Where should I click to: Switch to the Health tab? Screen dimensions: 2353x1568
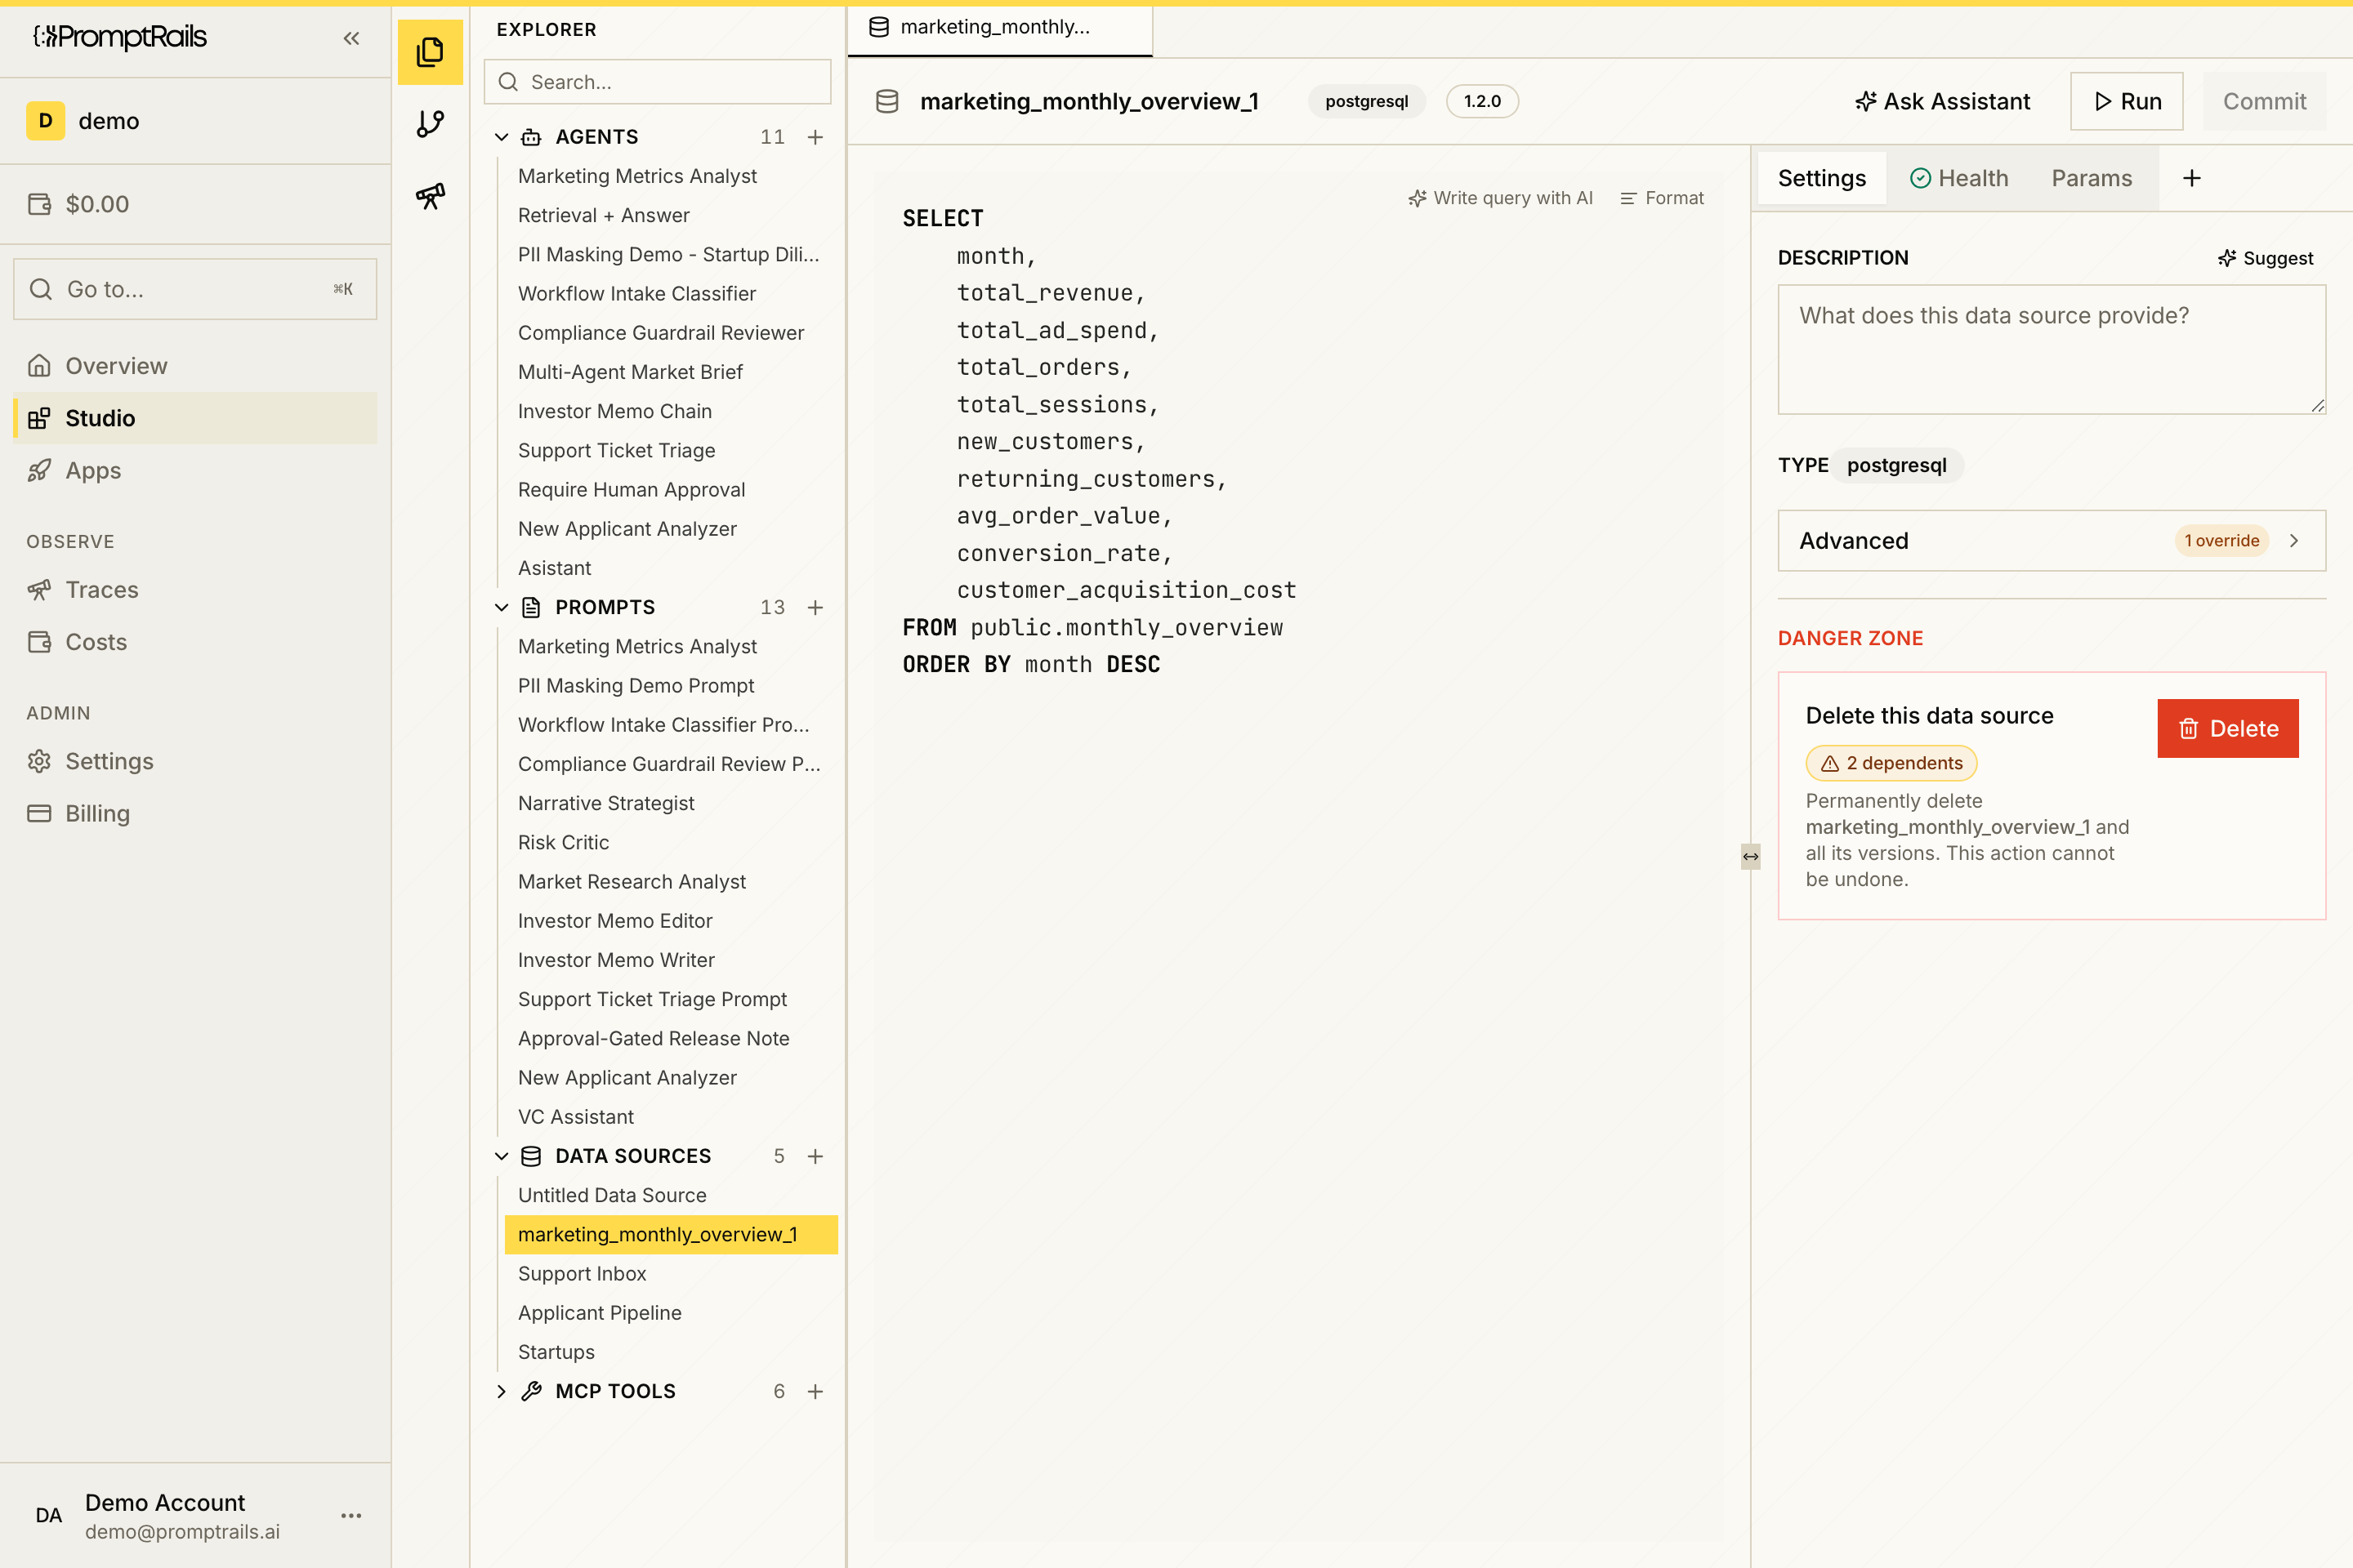click(x=1959, y=178)
